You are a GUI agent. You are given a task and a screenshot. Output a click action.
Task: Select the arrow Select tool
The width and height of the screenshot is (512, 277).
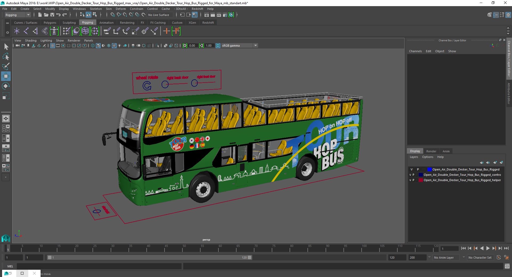[x=6, y=47]
